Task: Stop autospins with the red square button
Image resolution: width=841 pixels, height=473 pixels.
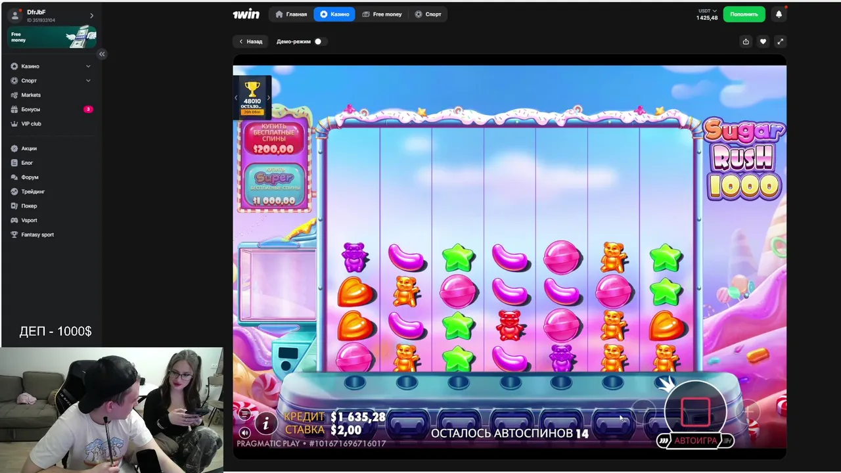Action: tap(696, 412)
